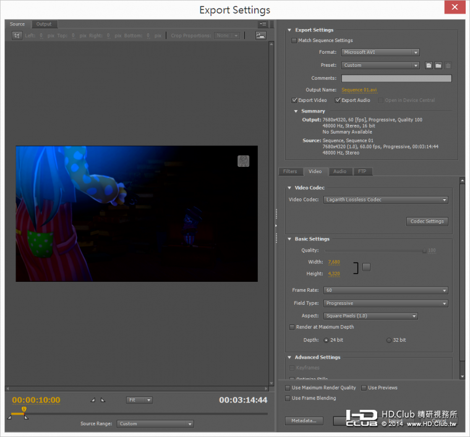This screenshot has height=437, width=470.
Task: Click the aspect ratio correction icon
Action: pos(261,36)
